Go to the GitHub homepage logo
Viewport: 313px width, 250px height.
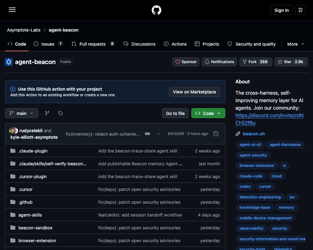(x=156, y=10)
